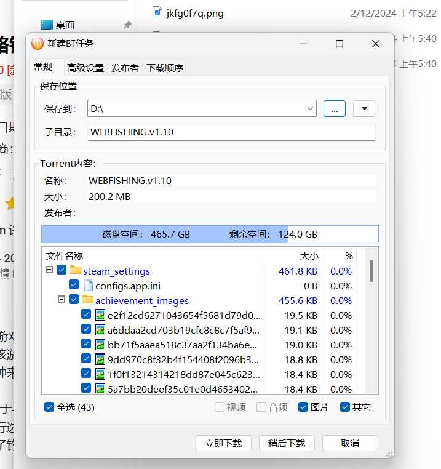Select the configs.app.ini file row
Screen dimensions: 441x469
click(128, 286)
